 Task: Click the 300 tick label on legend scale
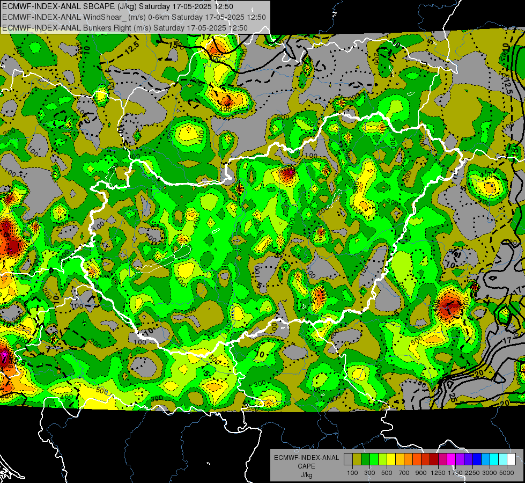click(369, 473)
